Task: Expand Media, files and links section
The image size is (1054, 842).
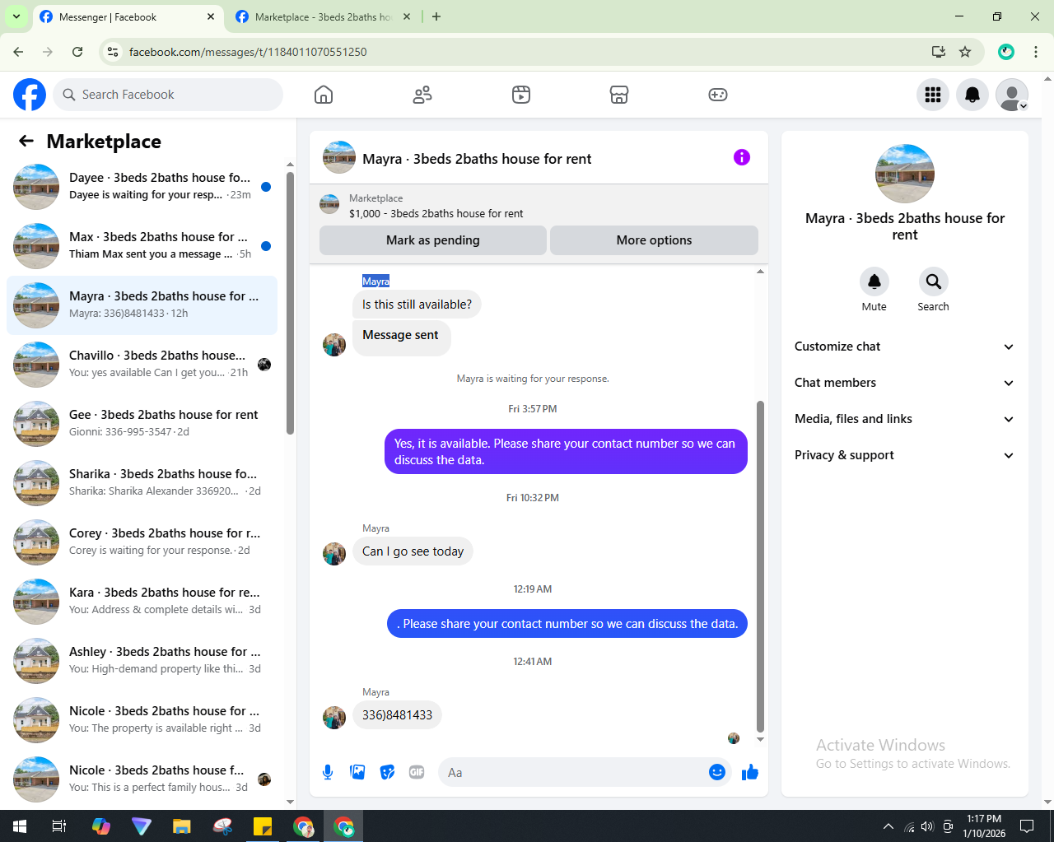Action: 904,419
